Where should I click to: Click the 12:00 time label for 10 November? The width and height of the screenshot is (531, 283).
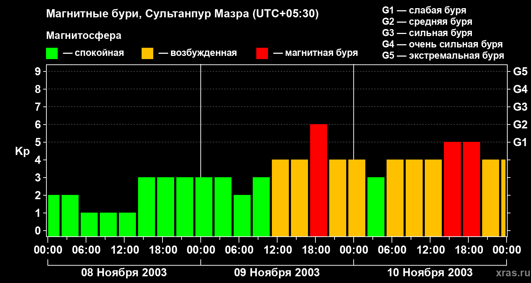[x=430, y=250]
